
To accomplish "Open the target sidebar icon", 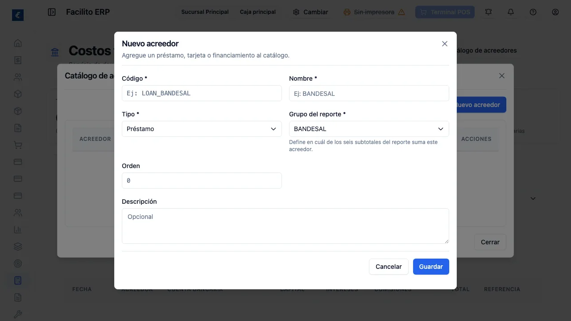I will point(18,263).
